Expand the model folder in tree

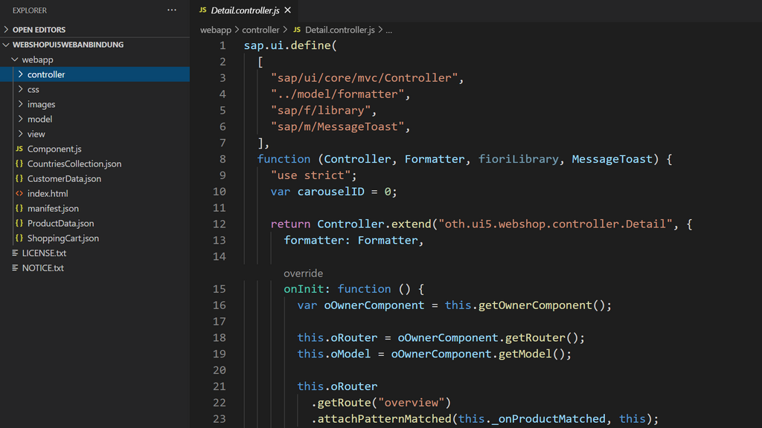coord(39,119)
